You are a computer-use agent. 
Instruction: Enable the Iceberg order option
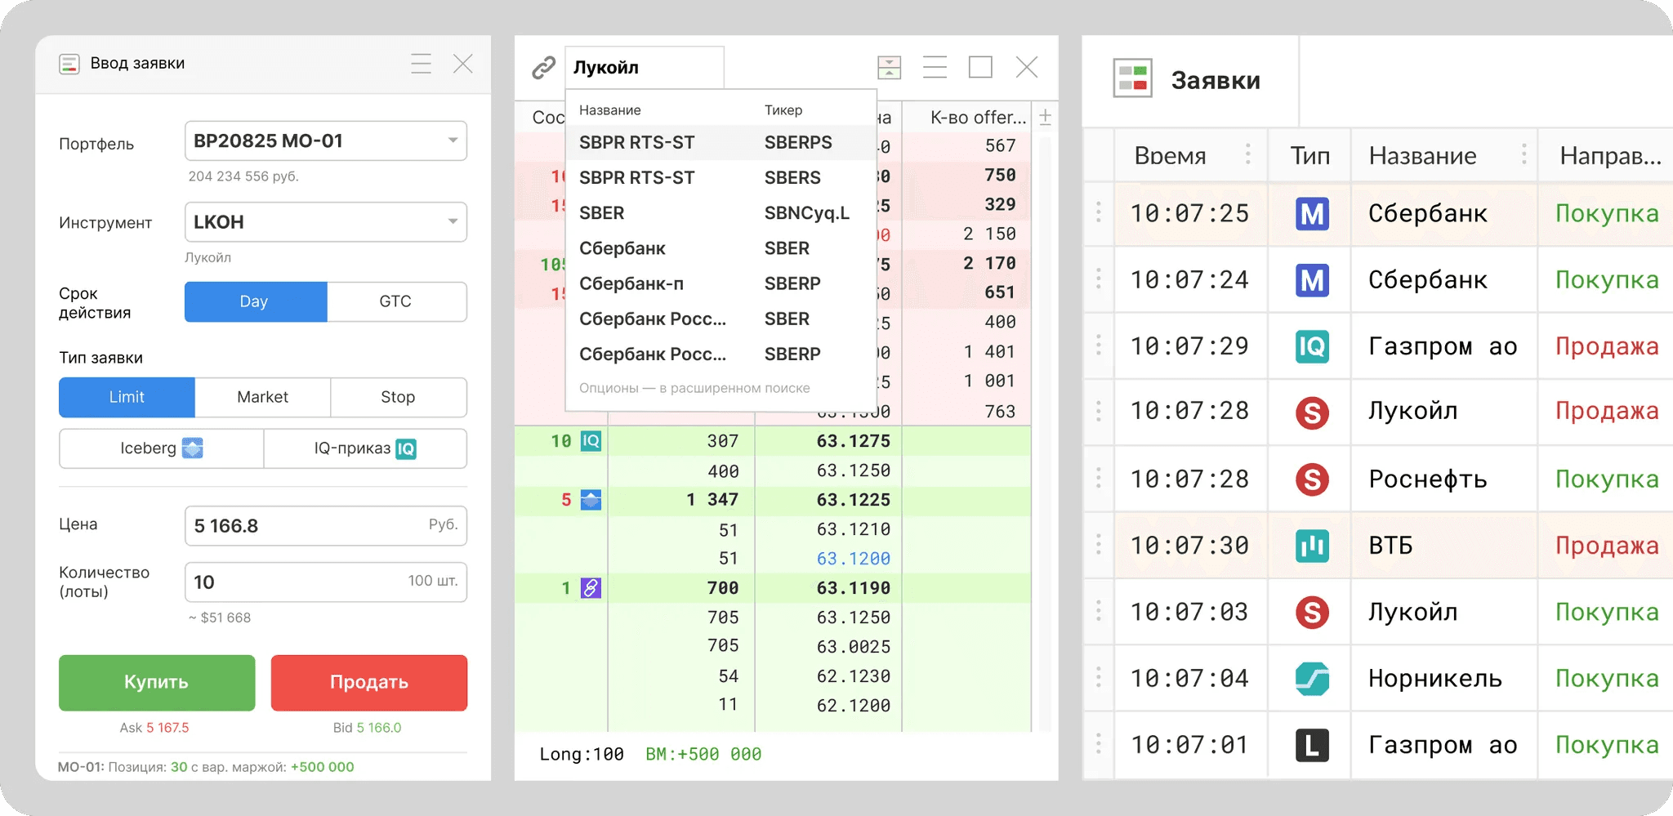(x=161, y=448)
